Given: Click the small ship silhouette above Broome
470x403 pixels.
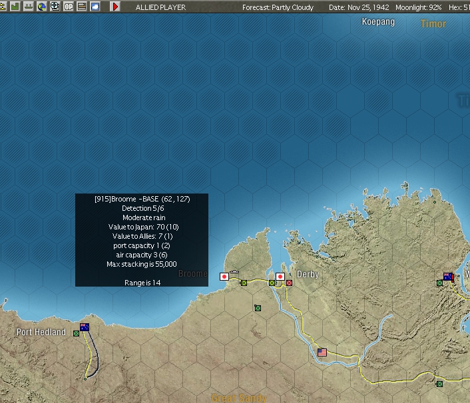Looking at the screenshot, I should (x=234, y=271).
